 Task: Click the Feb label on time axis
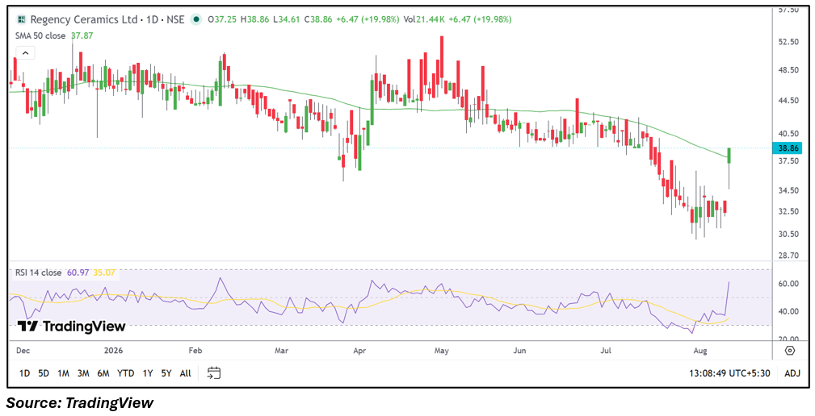point(195,351)
